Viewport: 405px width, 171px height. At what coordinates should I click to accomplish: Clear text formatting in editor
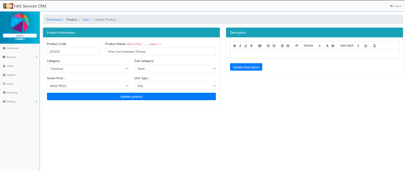point(374,46)
